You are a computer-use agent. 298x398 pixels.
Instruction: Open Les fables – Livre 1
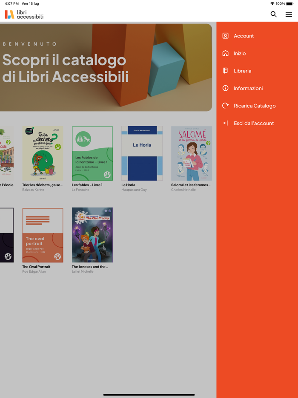[92, 153]
